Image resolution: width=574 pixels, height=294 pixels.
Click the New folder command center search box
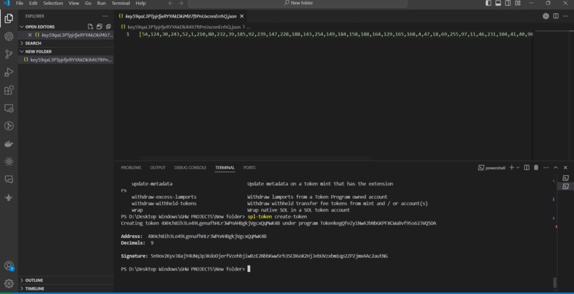click(x=298, y=4)
